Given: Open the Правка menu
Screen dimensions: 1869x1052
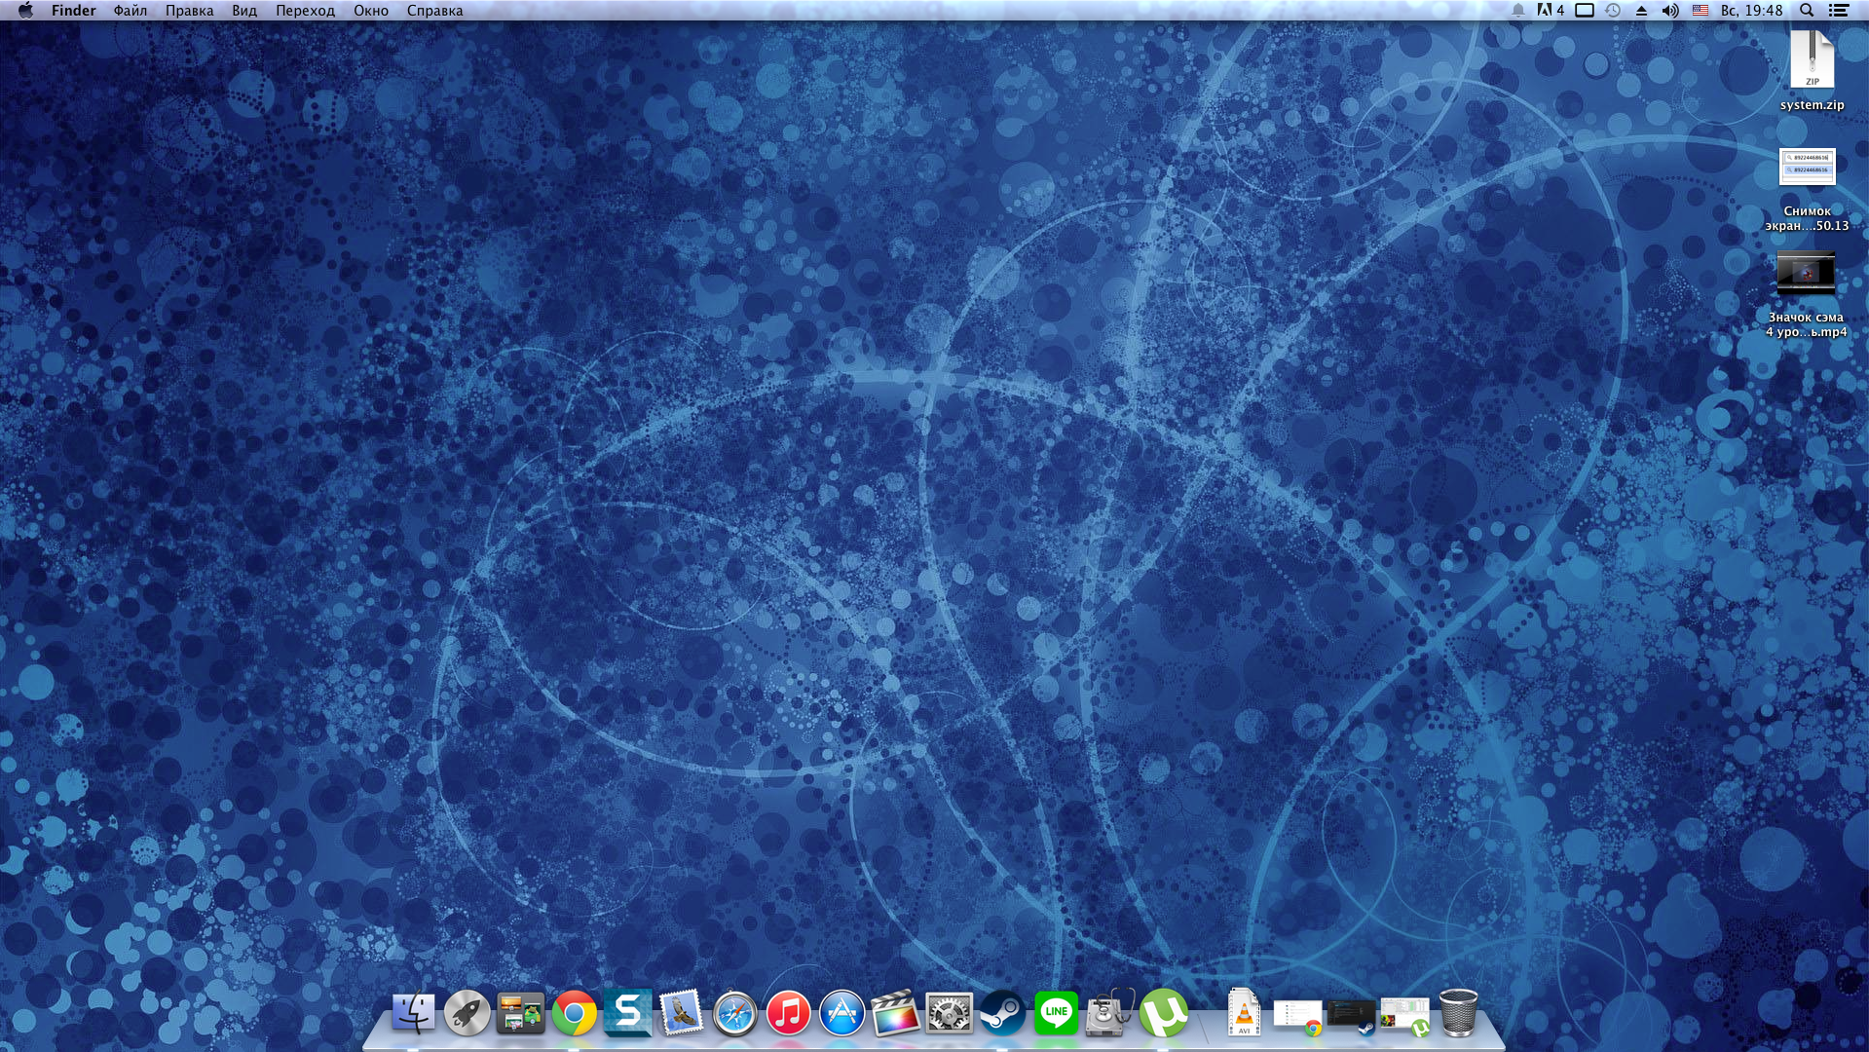Looking at the screenshot, I should 189,11.
